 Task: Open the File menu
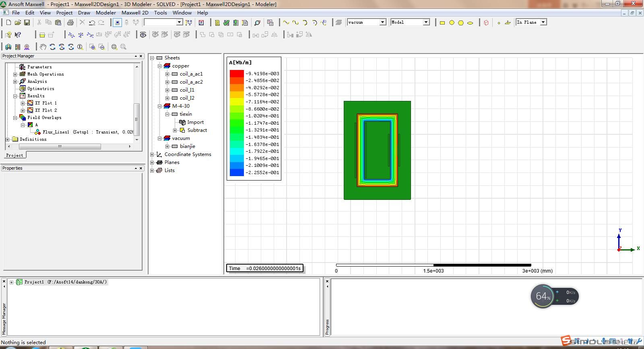tap(16, 13)
